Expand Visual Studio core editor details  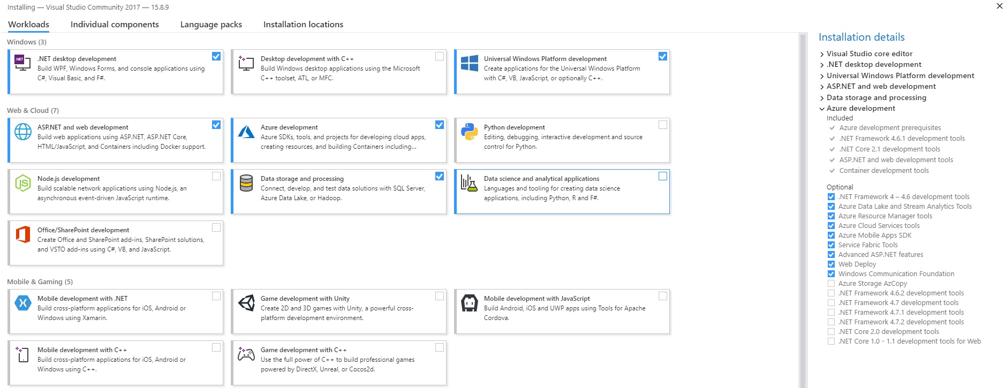pyautogui.click(x=822, y=54)
